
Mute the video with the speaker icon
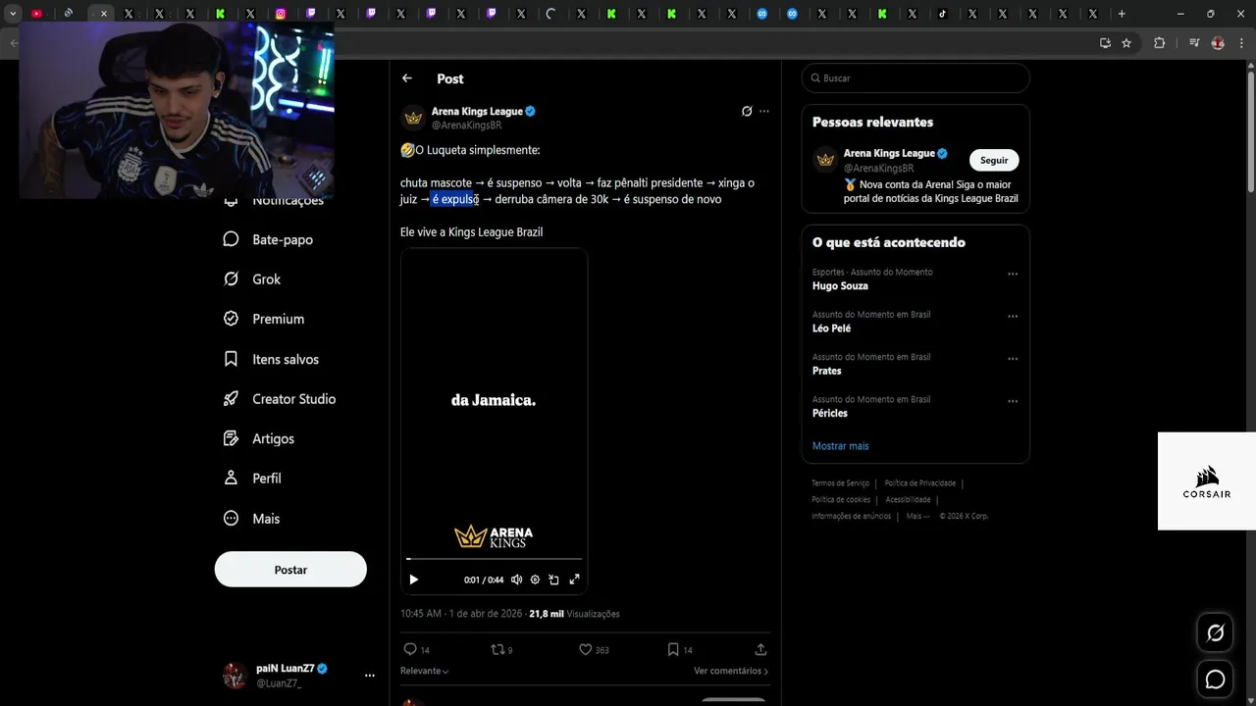point(516,580)
